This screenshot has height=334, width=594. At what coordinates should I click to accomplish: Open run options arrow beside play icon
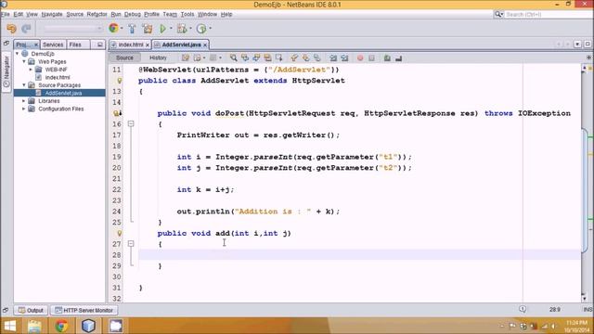click(x=171, y=29)
